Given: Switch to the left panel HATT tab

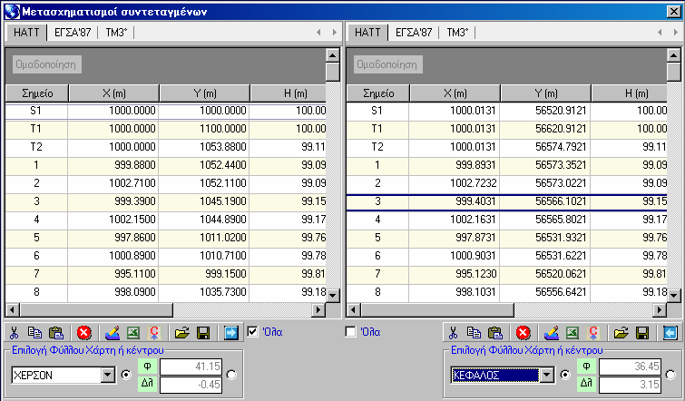Looking at the screenshot, I should coord(26,33).
